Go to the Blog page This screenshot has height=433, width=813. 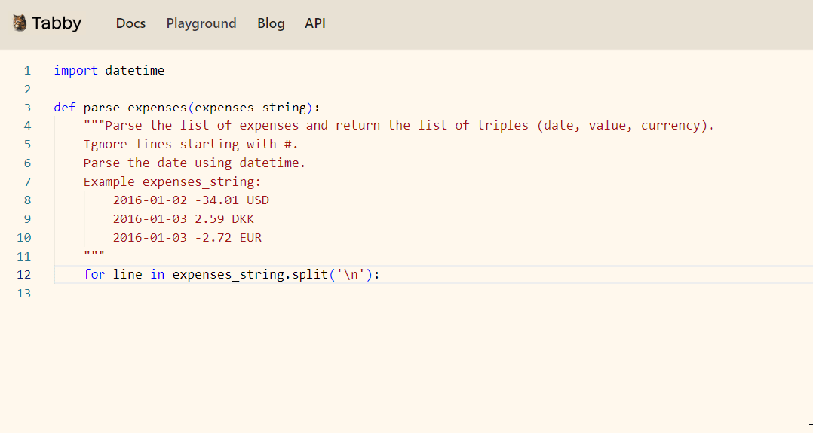pyautogui.click(x=271, y=23)
